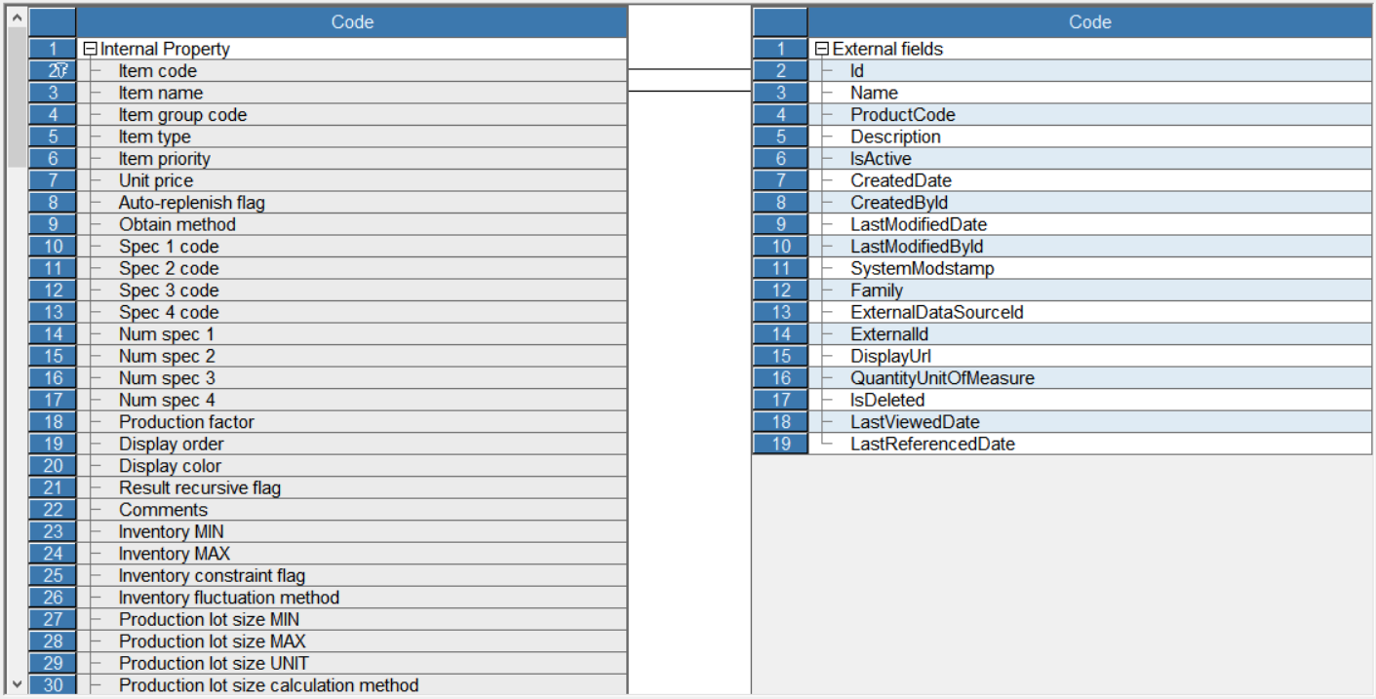Viewport: 1376px width, 699px height.
Task: Click the right pane Code column header
Action: click(x=1089, y=22)
